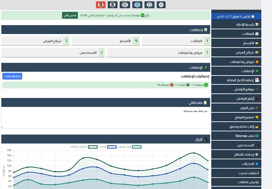Viewport: 272px width, 189px height.
Task: Click the فحص الآن update check button
Action: tap(70, 15)
